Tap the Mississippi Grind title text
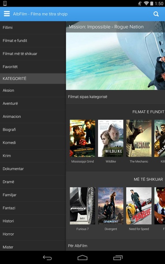This screenshot has width=165, height=264. coord(83,161)
